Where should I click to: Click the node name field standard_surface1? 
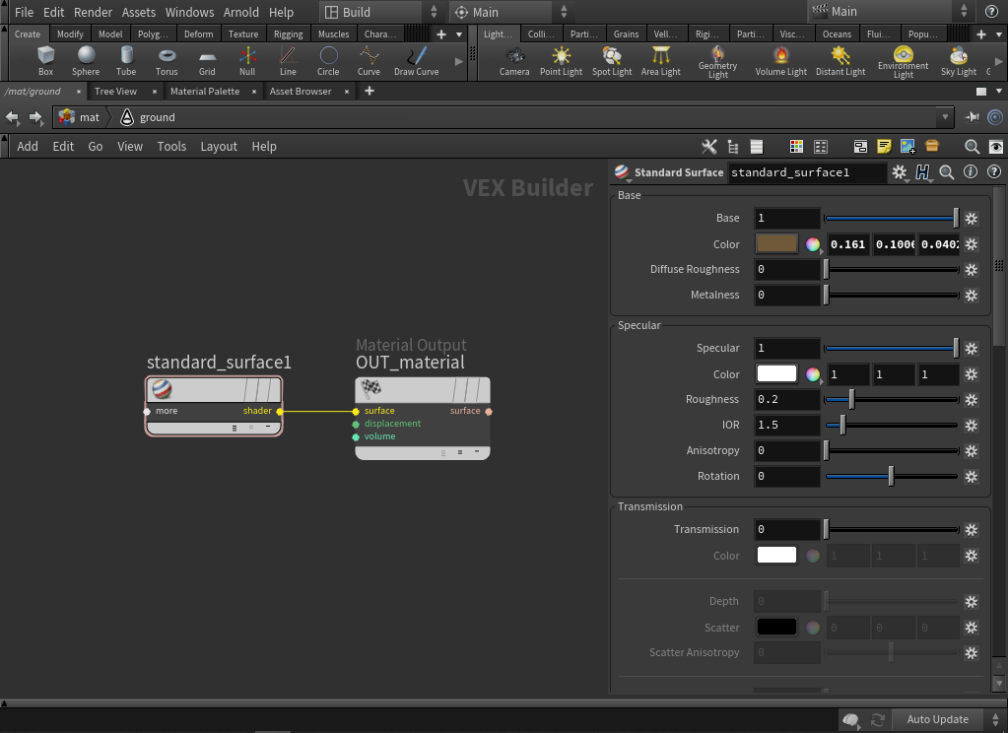point(807,172)
